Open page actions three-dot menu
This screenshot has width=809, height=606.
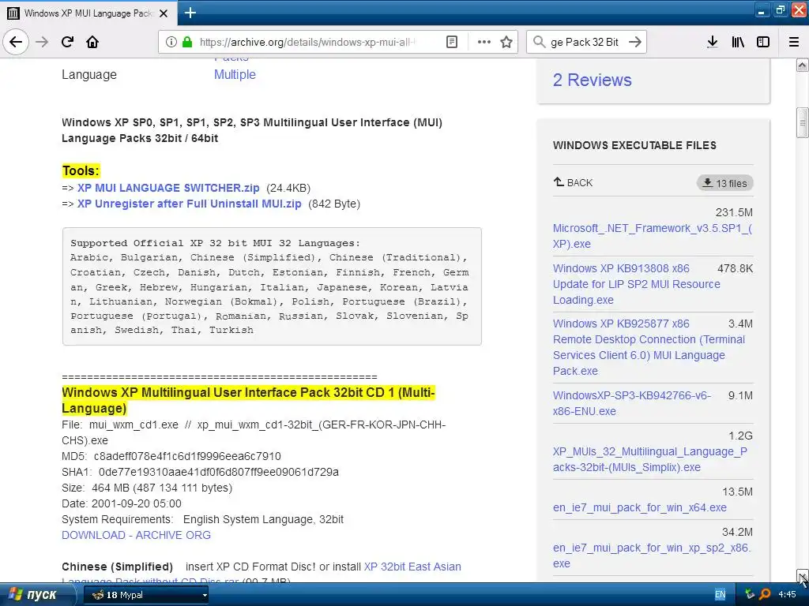pos(484,42)
